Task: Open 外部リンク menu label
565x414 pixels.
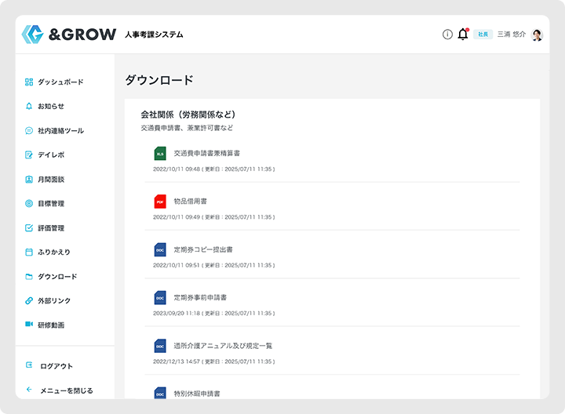Action: tap(54, 300)
